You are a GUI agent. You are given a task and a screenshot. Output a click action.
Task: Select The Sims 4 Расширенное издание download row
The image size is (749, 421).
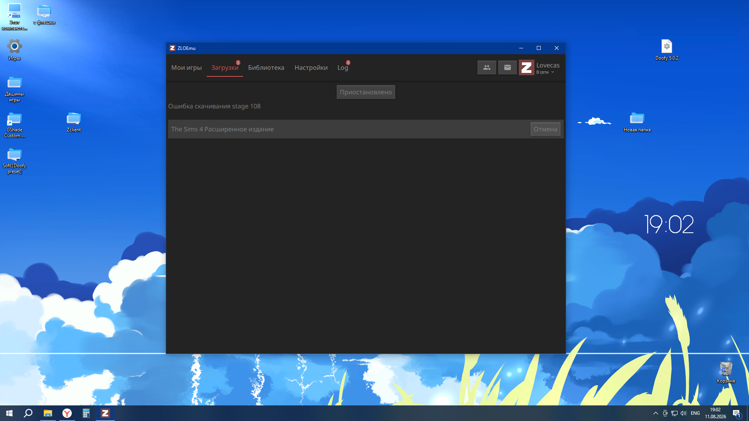pyautogui.click(x=366, y=129)
